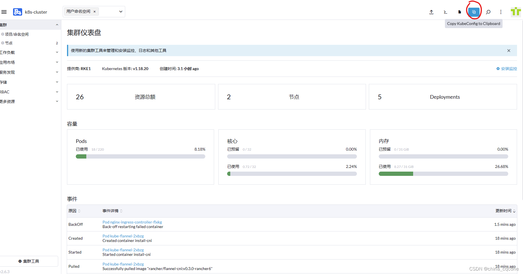Viewport: 523px width, 274px height.
Task: Open the Kubectl shell icon
Action: [x=445, y=12]
